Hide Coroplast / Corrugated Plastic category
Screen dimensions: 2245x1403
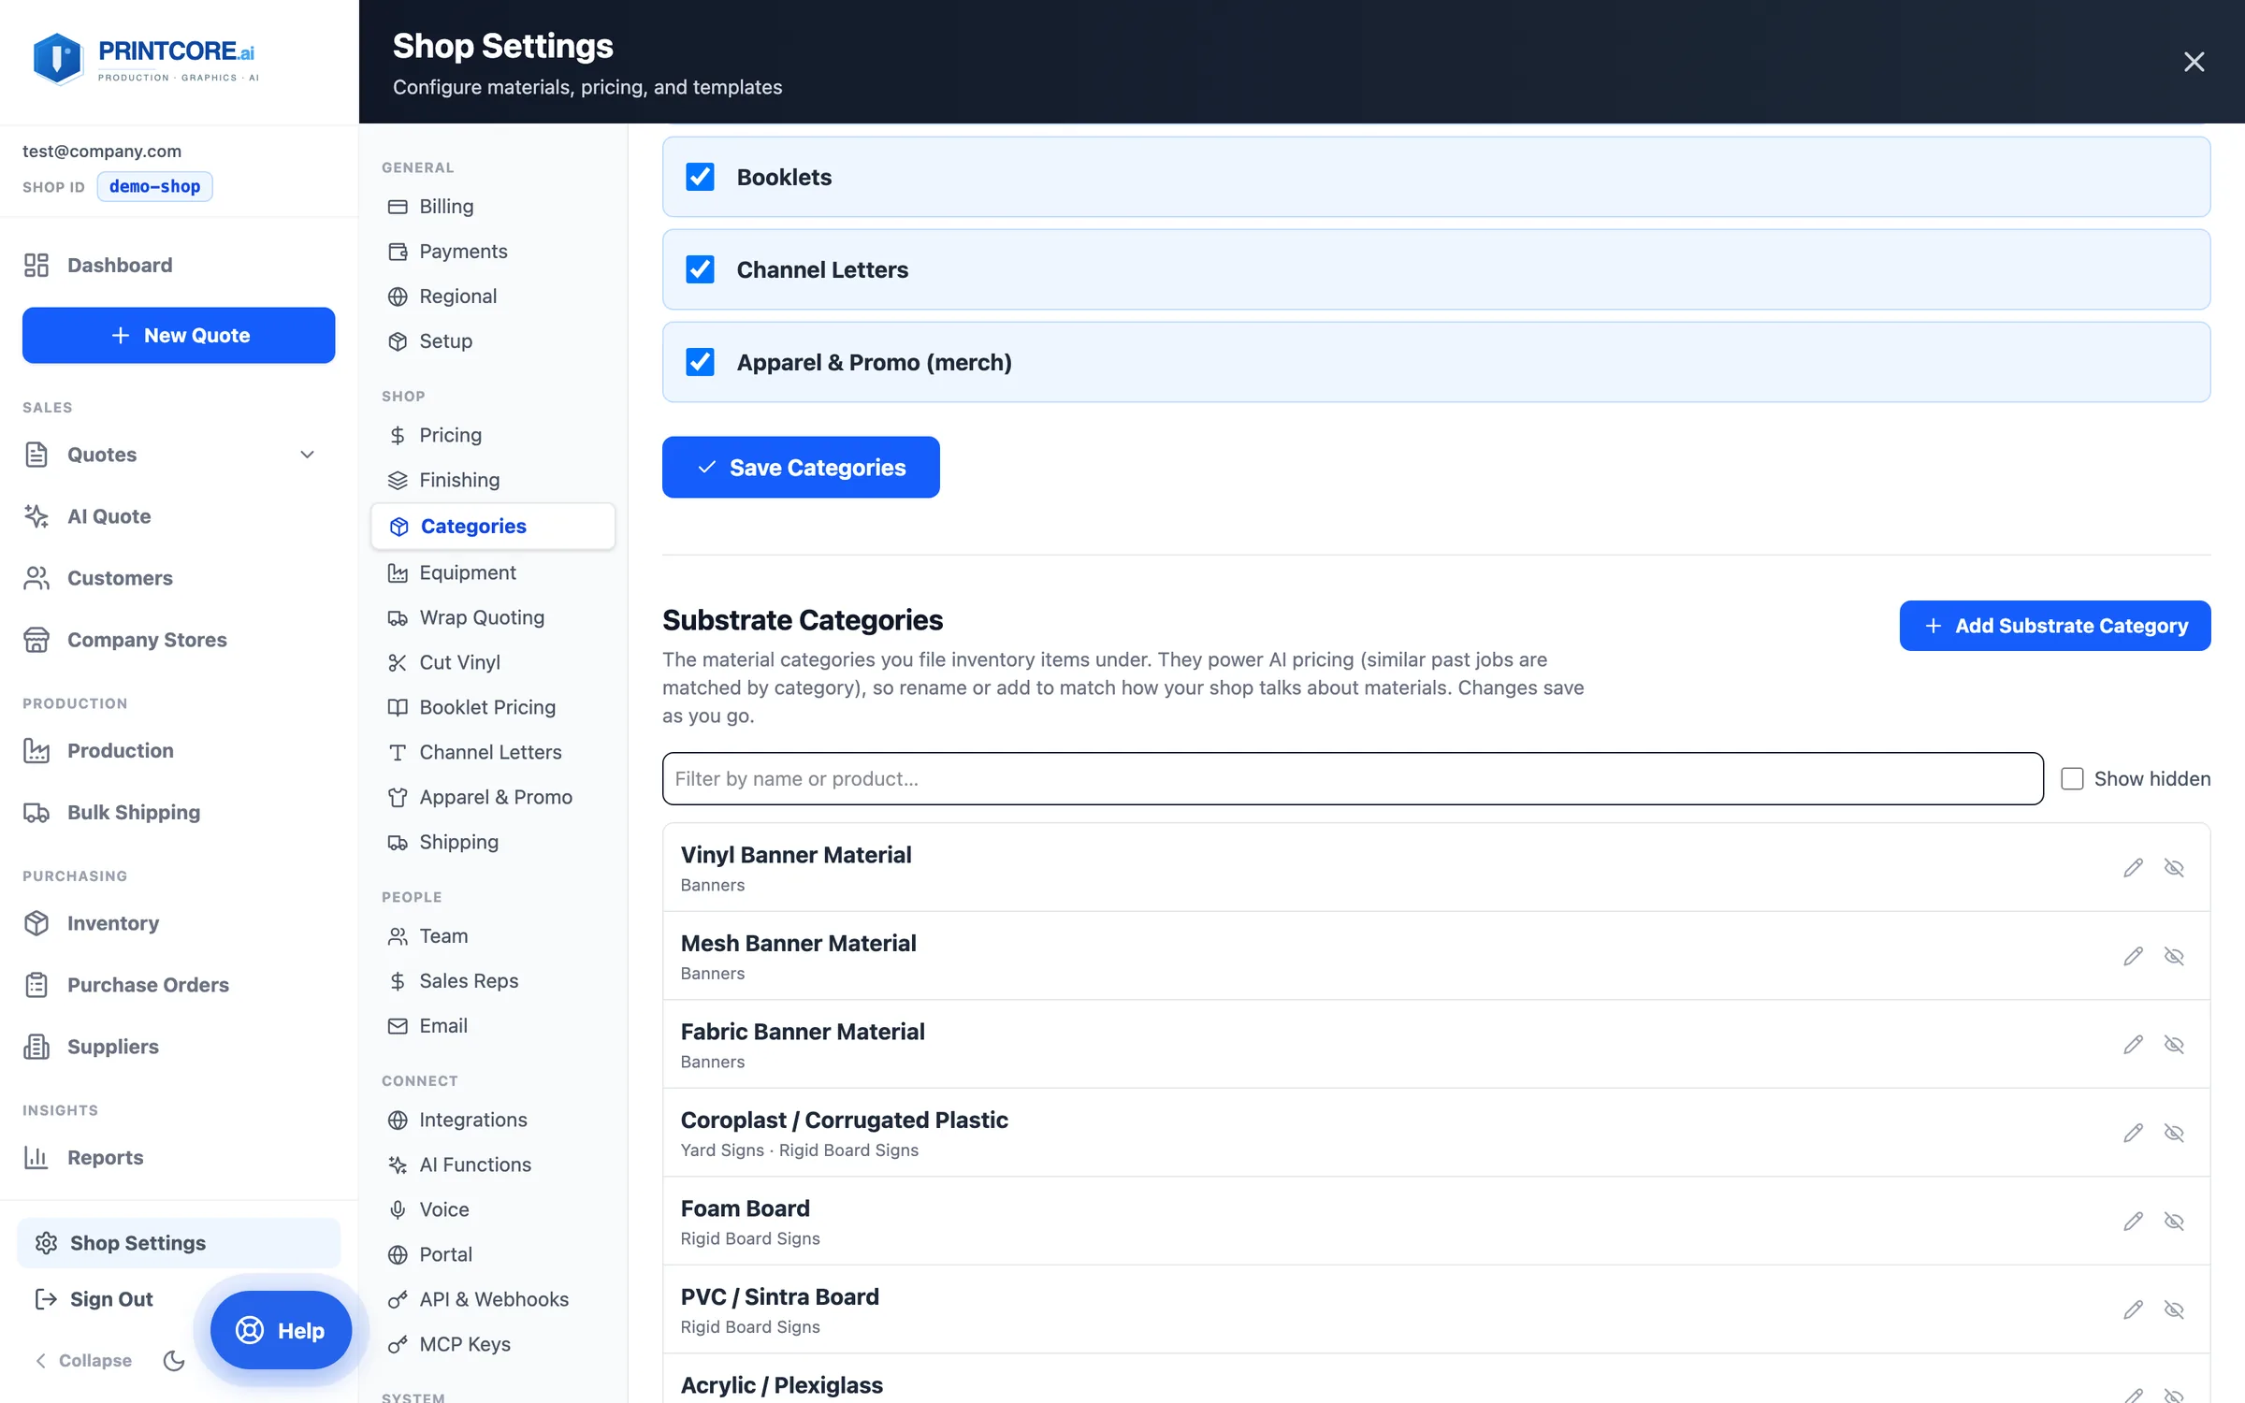[2174, 1133]
